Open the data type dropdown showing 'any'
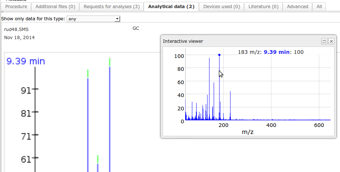 tap(93, 18)
